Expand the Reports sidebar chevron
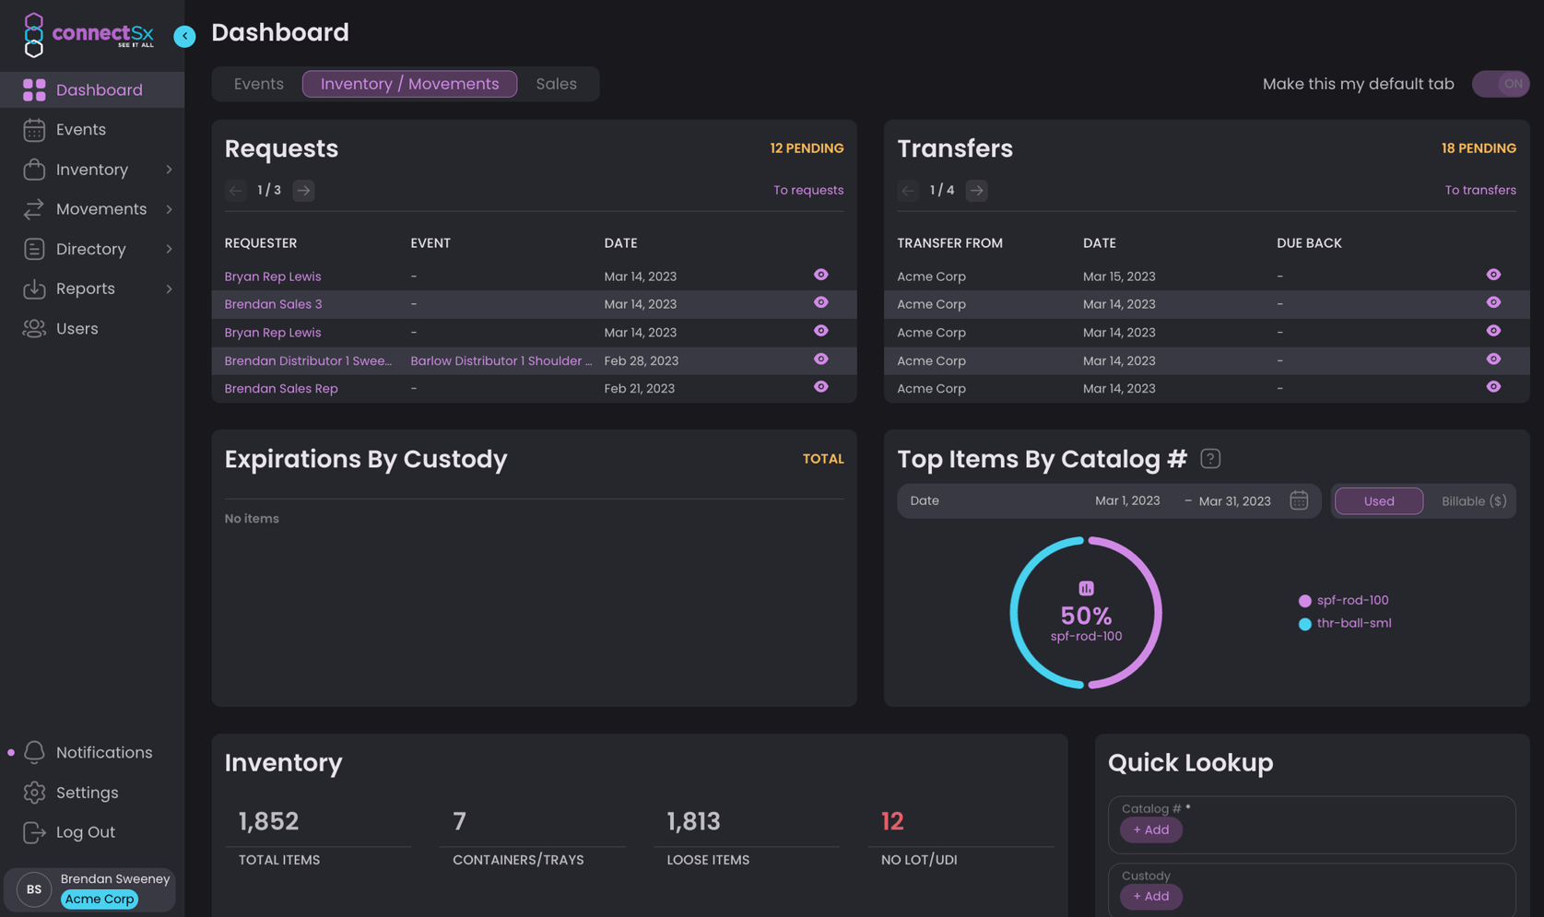 click(x=169, y=289)
